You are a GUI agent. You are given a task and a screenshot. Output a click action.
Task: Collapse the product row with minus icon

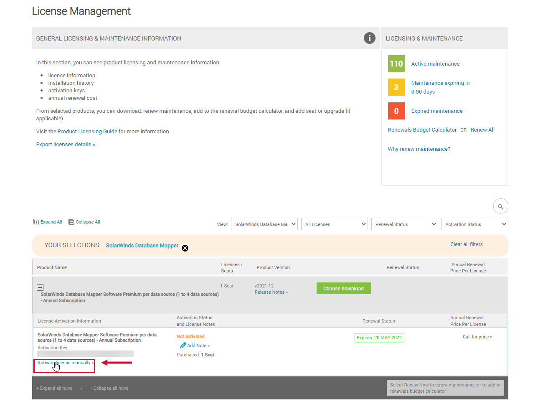pyautogui.click(x=40, y=287)
